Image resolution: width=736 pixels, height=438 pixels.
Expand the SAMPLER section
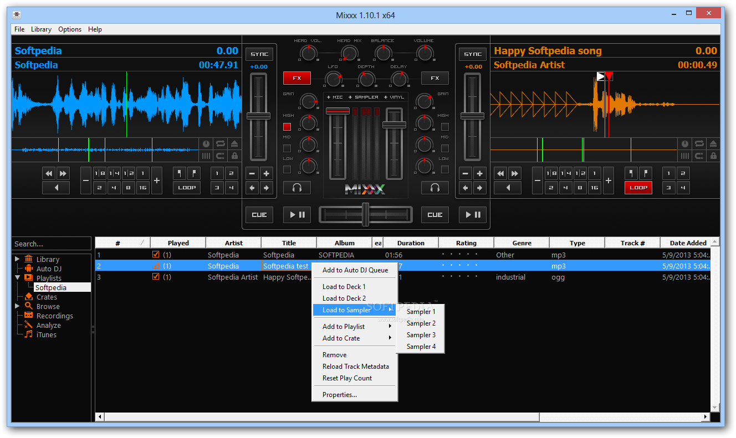(364, 97)
